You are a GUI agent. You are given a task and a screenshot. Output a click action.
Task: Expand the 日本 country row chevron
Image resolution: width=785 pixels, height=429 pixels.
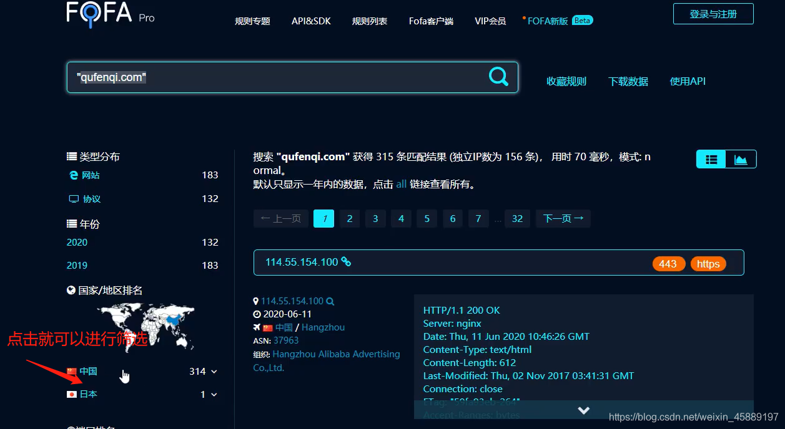(x=214, y=395)
